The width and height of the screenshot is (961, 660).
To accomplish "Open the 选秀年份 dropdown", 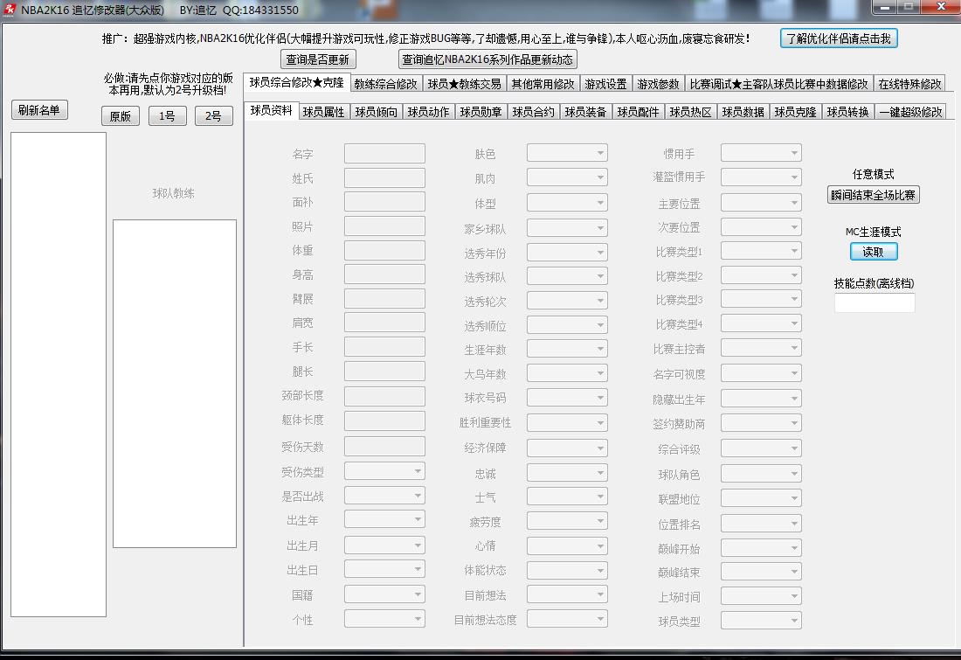I will pos(568,253).
